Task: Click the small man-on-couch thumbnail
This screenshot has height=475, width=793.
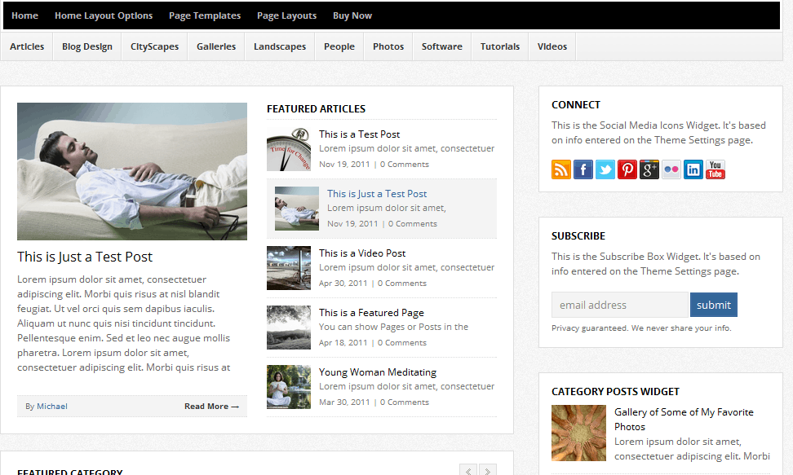Action: (297, 209)
